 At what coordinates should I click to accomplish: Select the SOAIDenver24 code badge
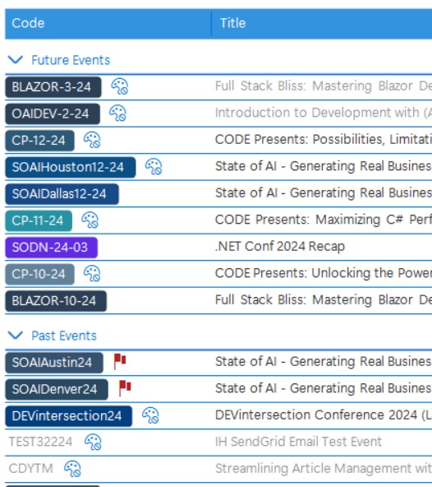[x=57, y=389]
